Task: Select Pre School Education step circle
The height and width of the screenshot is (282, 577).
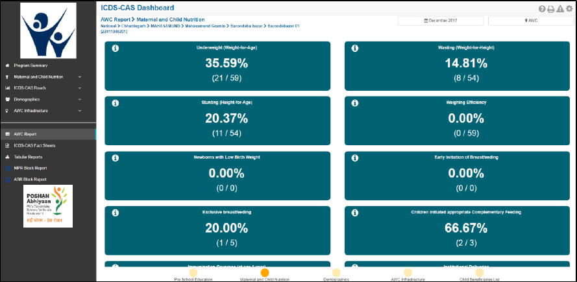Action: pyautogui.click(x=193, y=272)
